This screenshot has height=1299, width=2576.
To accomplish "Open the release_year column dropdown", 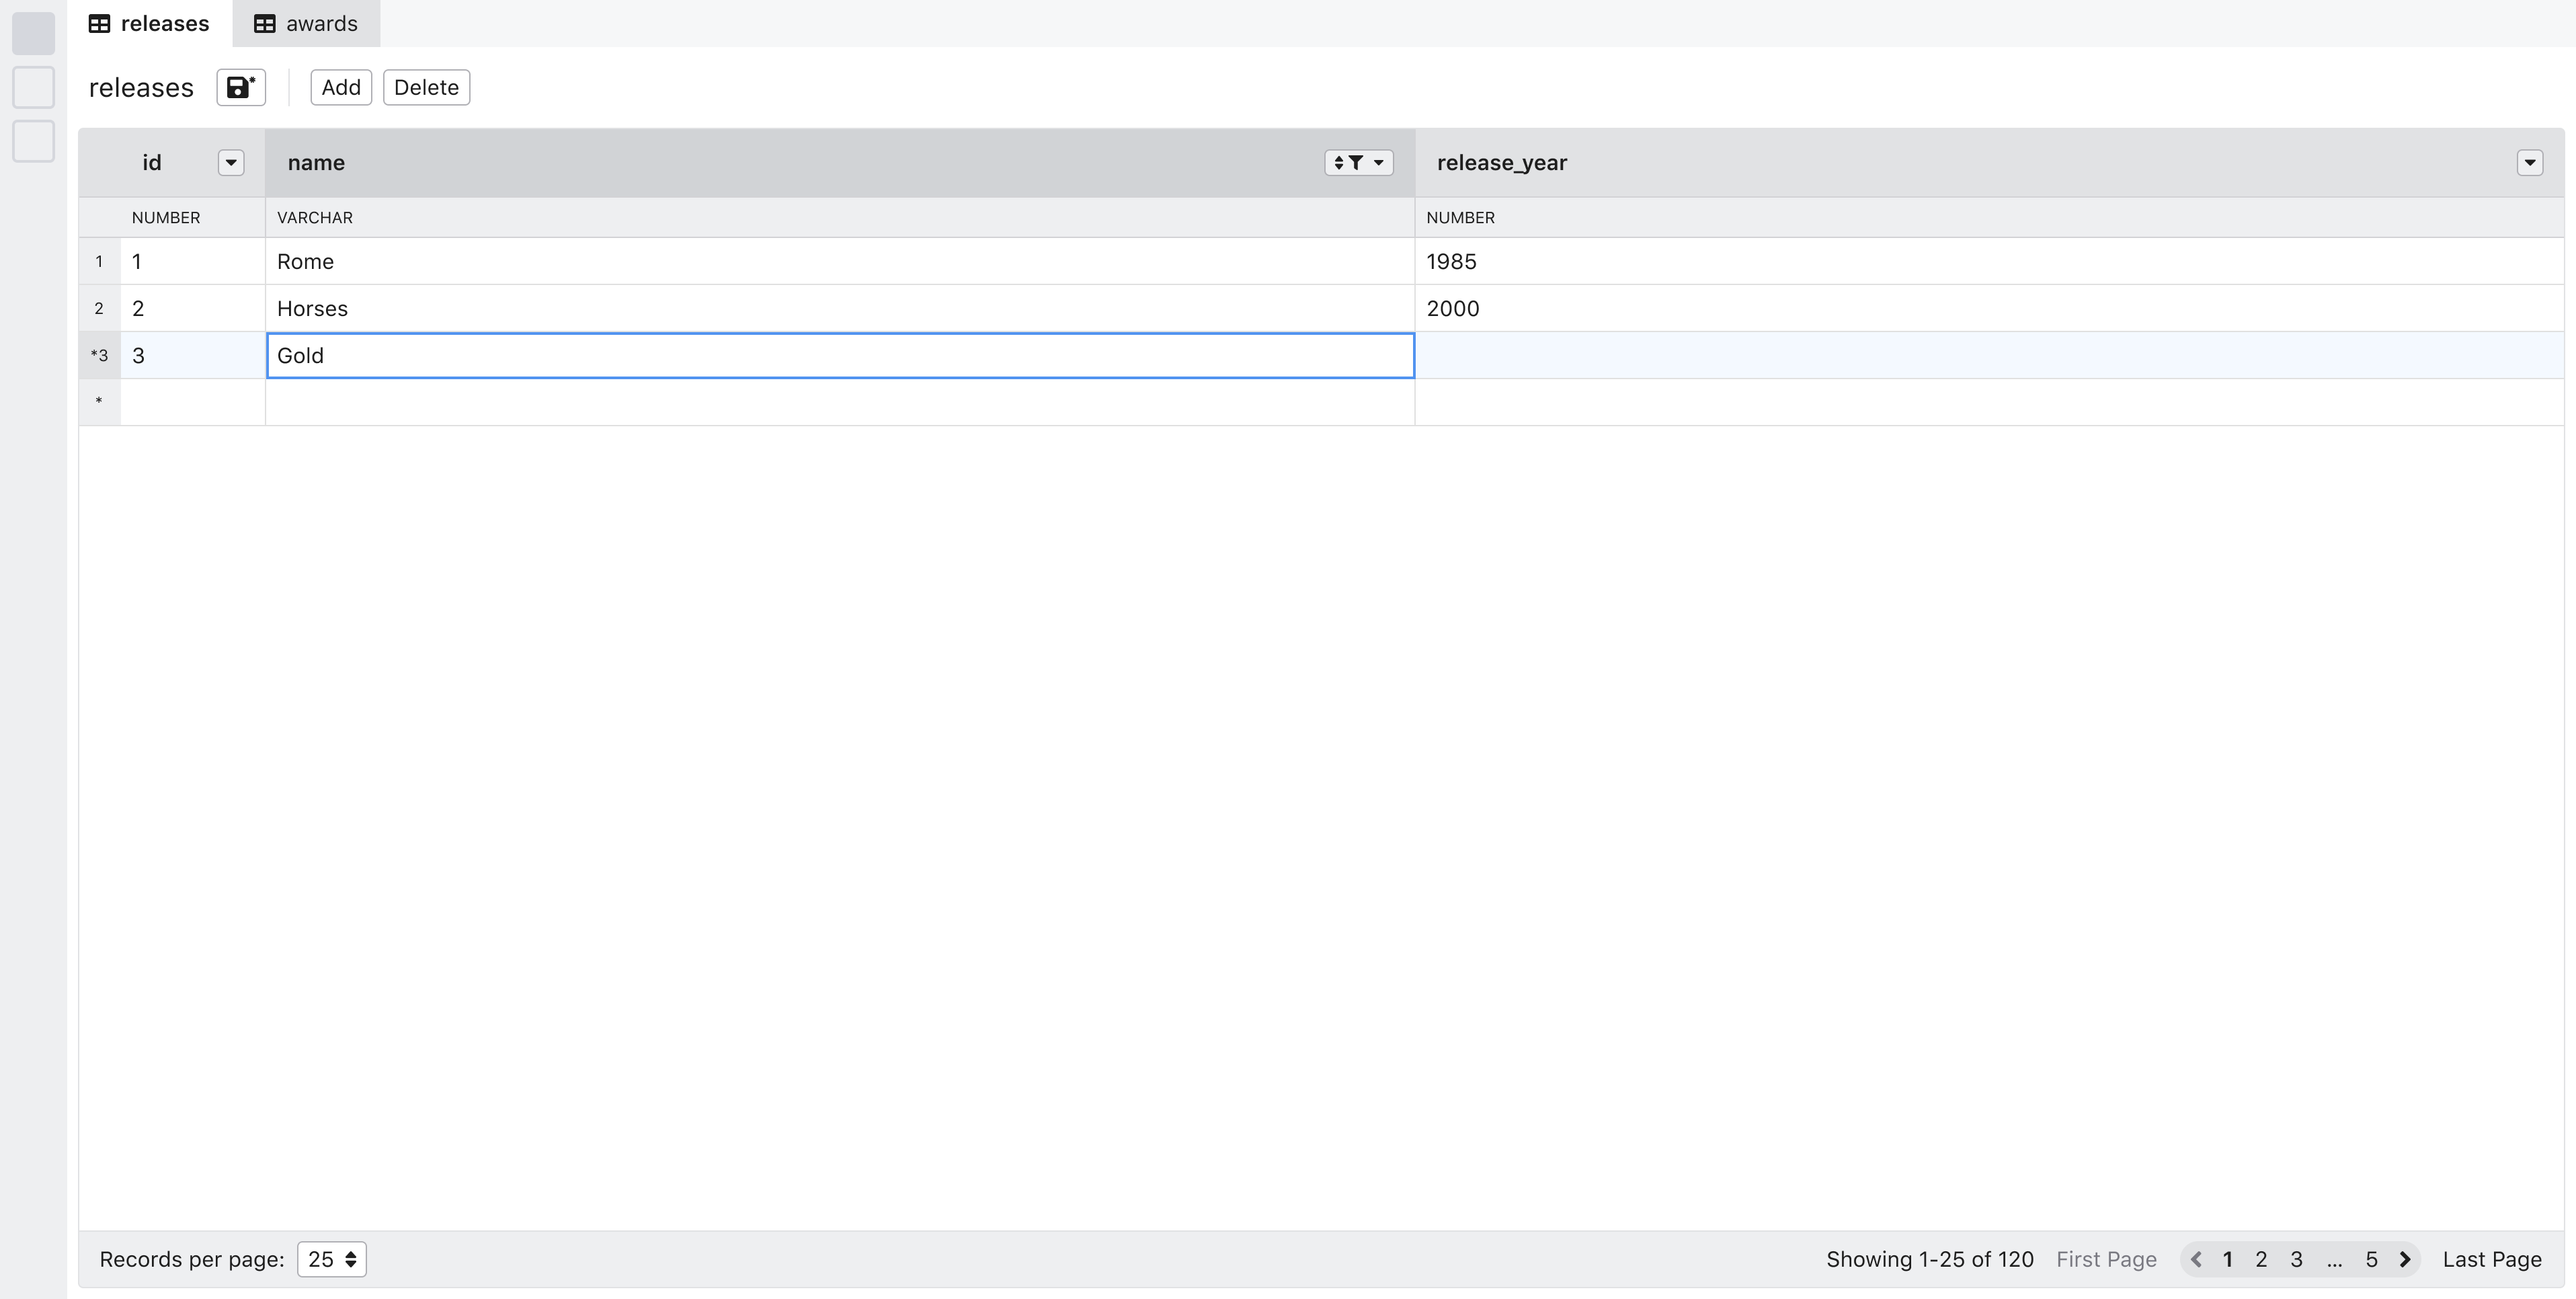I will 2530,162.
